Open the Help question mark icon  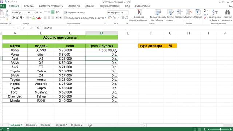click(x=220, y=2)
